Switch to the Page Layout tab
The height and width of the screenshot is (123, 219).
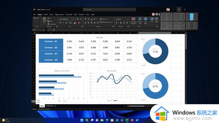[x=59, y=14]
